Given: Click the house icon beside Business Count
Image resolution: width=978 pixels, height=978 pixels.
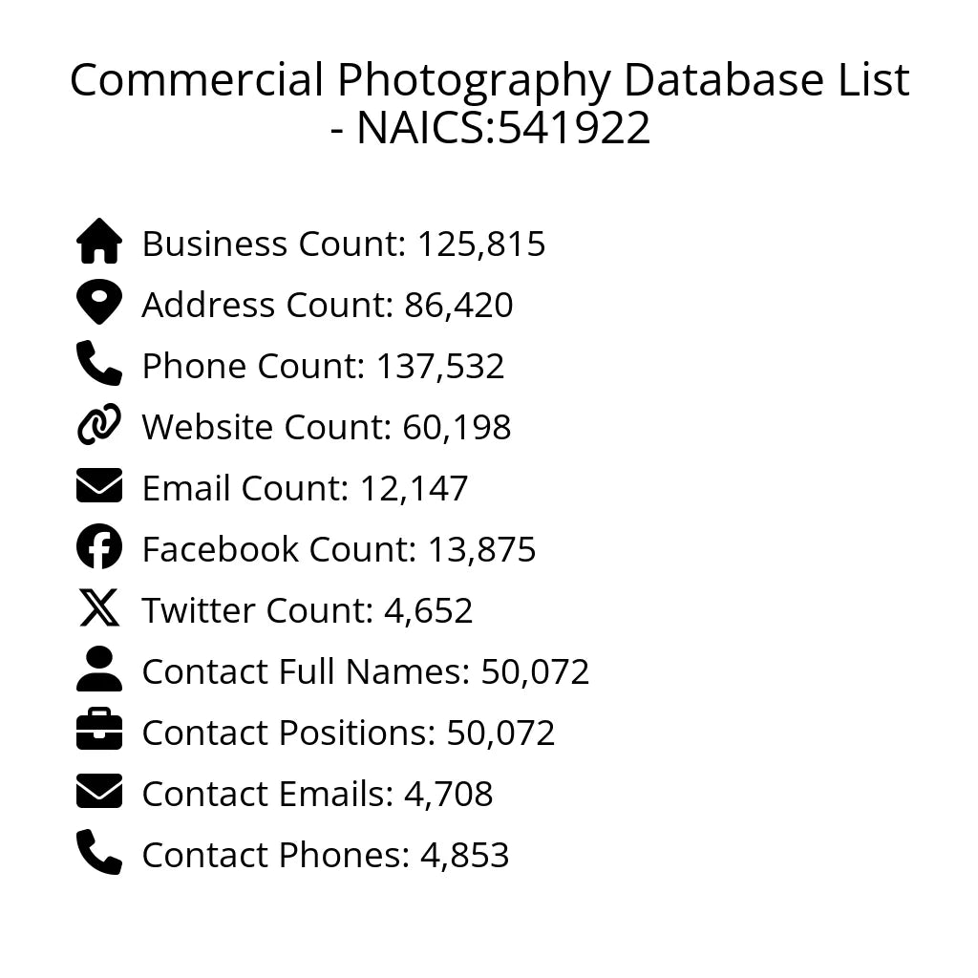Looking at the screenshot, I should [99, 242].
